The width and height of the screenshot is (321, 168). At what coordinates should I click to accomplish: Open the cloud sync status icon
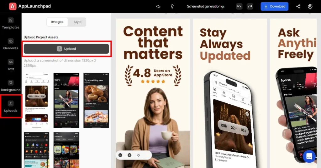point(158,7)
